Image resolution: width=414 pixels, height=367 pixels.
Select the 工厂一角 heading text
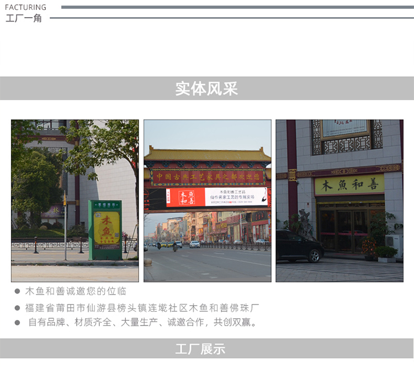point(24,18)
